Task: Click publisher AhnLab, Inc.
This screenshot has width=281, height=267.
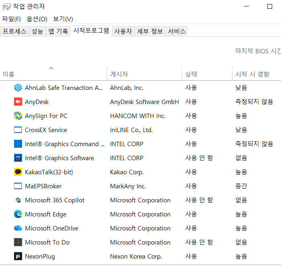Action: point(127,88)
